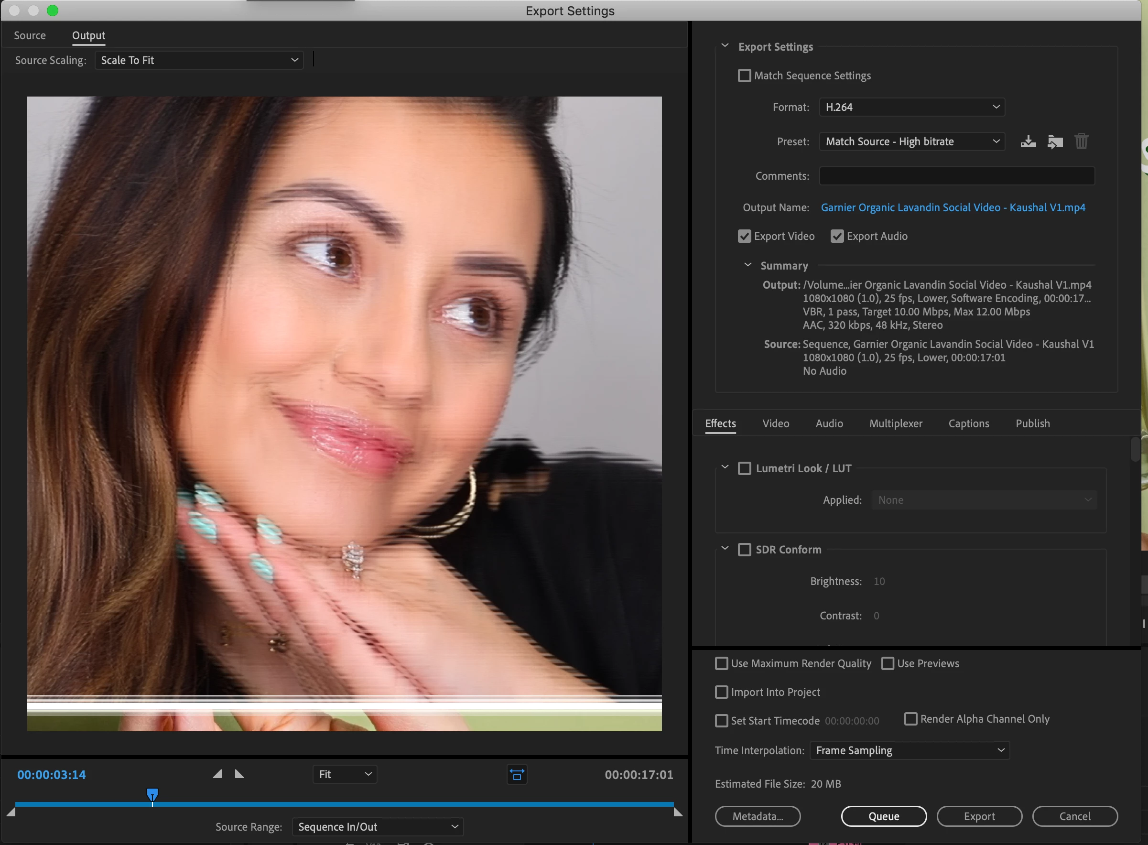The width and height of the screenshot is (1148, 845).
Task: Enable Use Maximum Render Quality
Action: click(721, 663)
